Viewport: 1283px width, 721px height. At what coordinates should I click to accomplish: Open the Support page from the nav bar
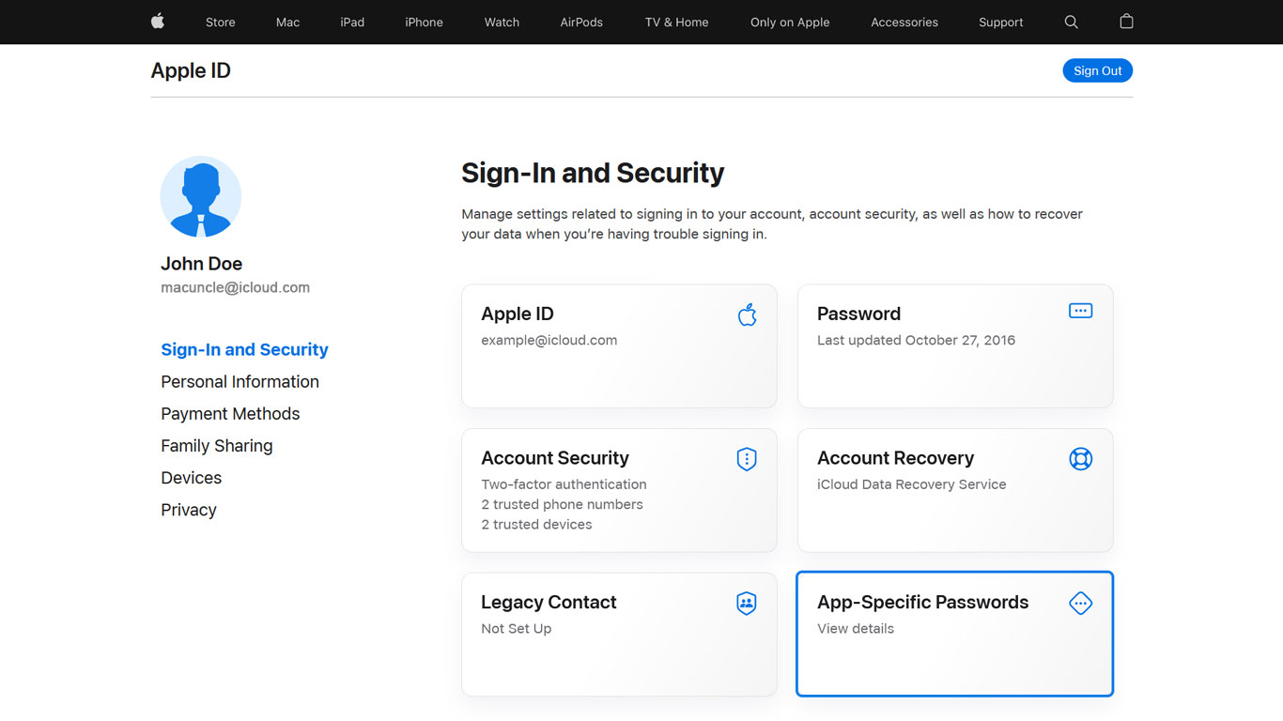click(x=1000, y=23)
